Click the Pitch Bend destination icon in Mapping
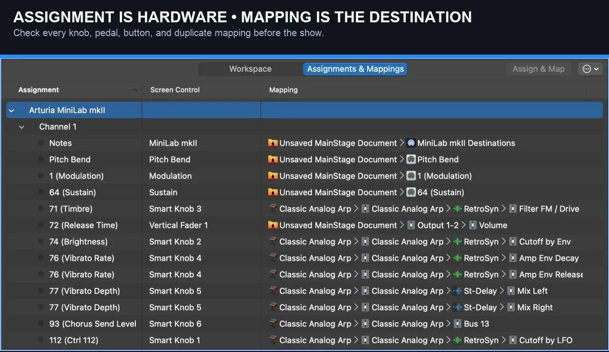 point(411,160)
